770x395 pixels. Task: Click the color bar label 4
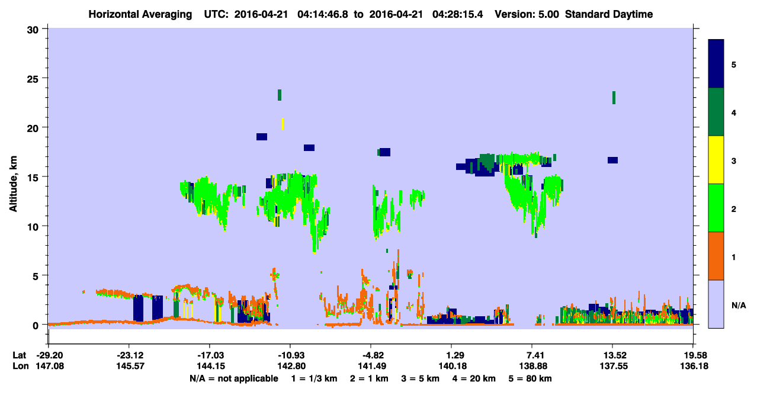pos(734,112)
